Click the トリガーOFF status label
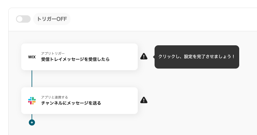 coord(52,19)
